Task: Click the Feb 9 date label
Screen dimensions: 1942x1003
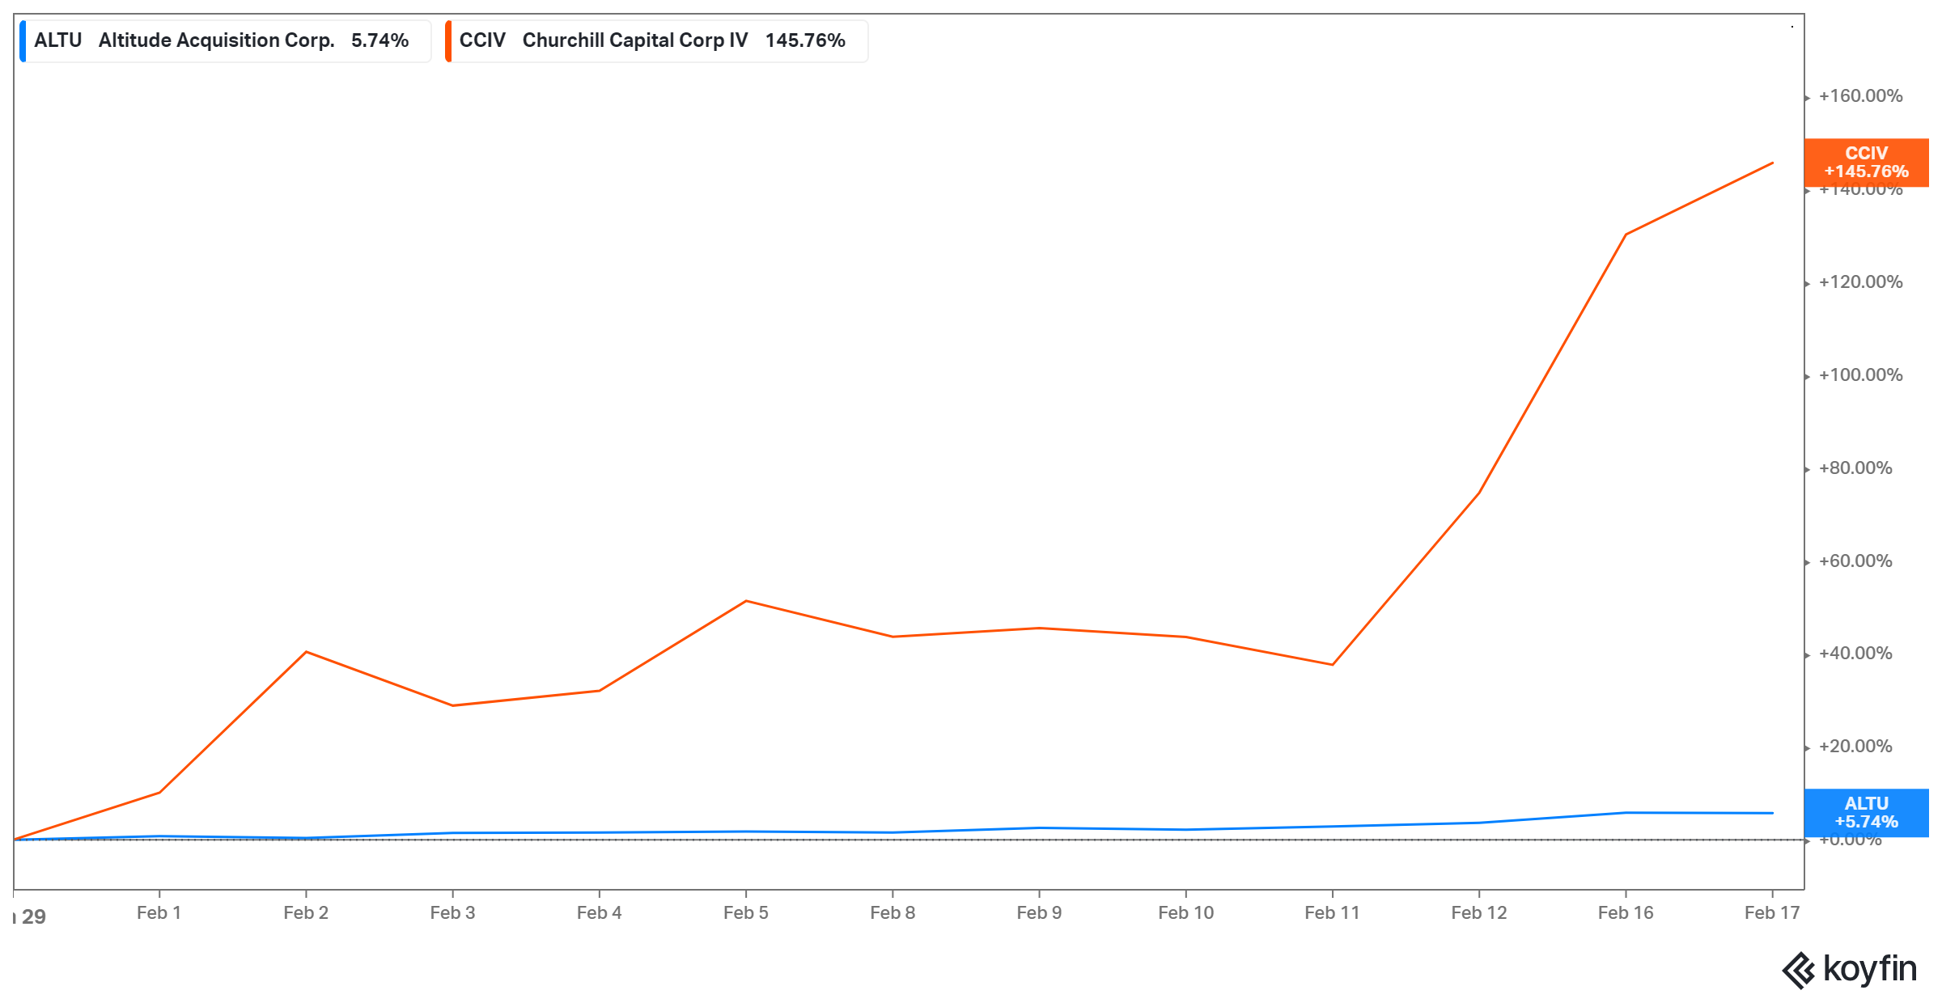Action: [1039, 912]
